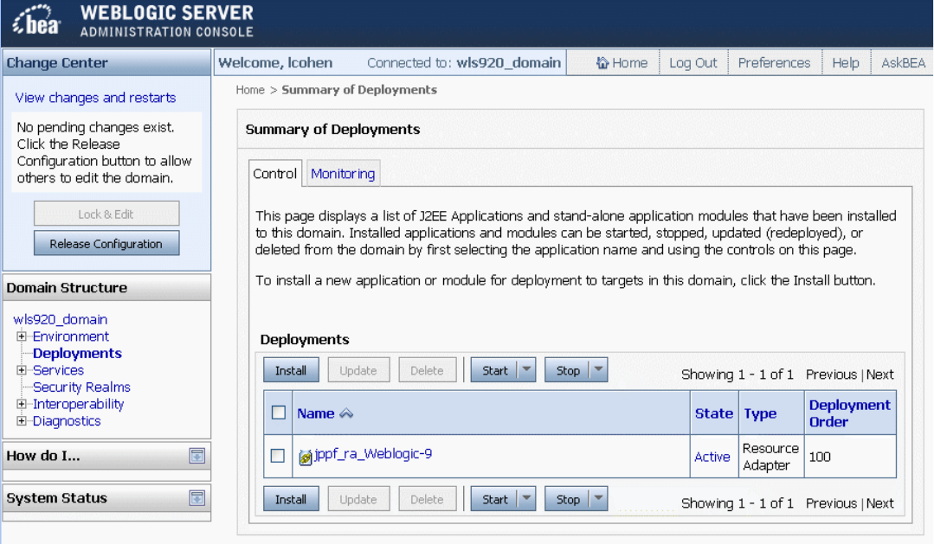934x544 pixels.
Task: Click the top Showing 1 - 1 of 1 text
Action: 738,374
